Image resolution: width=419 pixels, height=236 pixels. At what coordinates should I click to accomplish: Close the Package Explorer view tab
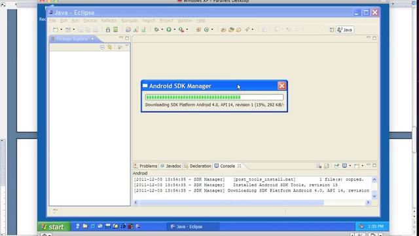click(x=93, y=39)
